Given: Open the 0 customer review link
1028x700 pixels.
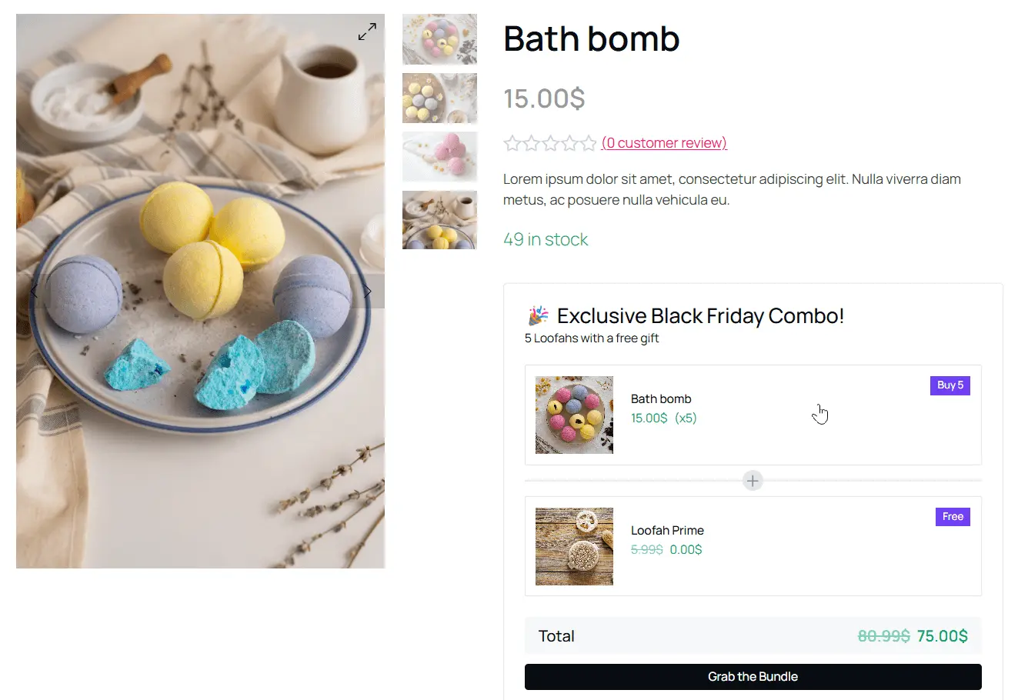Looking at the screenshot, I should point(663,142).
